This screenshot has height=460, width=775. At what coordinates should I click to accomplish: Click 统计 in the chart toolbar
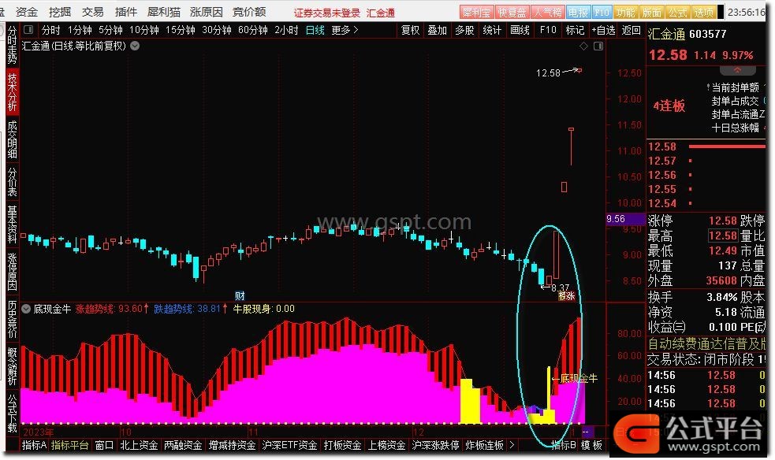coord(492,30)
